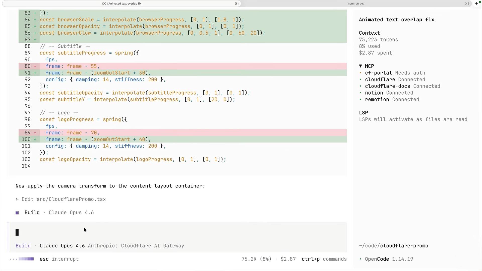
Task: Click the Build agent label below the prompt
Action: pos(23,246)
